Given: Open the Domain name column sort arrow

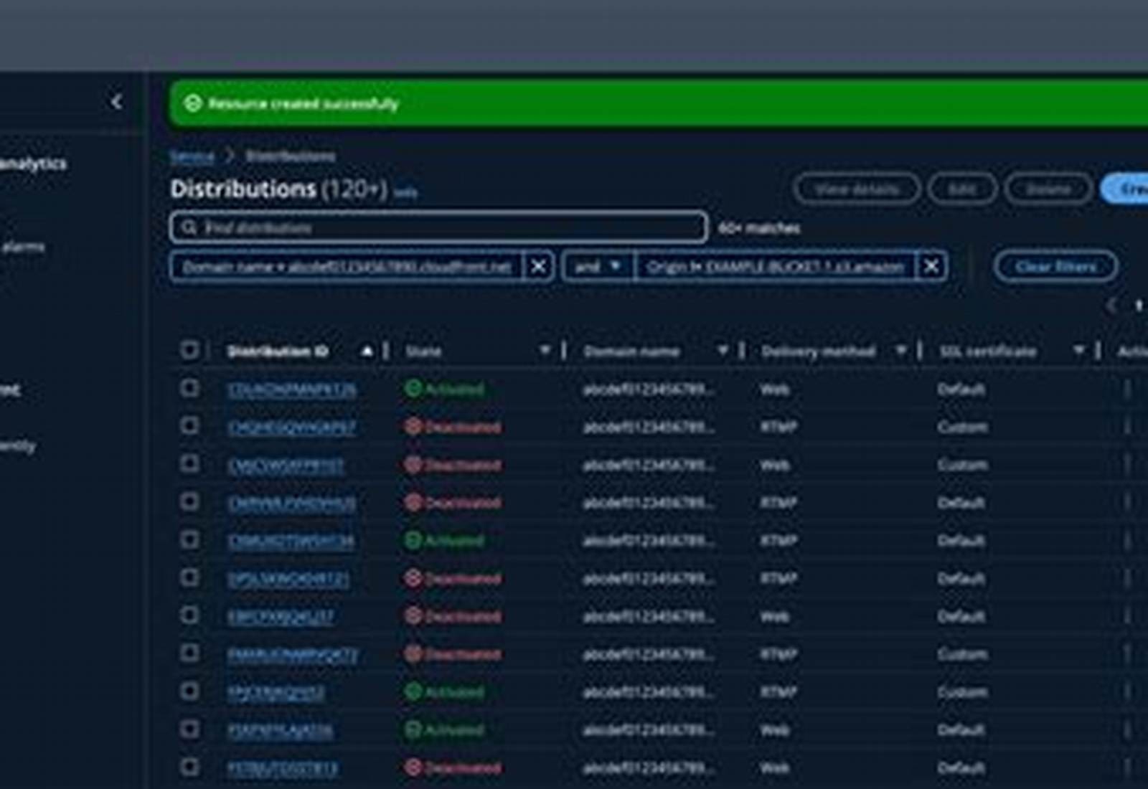Looking at the screenshot, I should click(723, 351).
